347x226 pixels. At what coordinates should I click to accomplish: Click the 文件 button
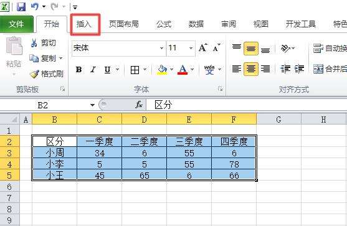click(16, 24)
